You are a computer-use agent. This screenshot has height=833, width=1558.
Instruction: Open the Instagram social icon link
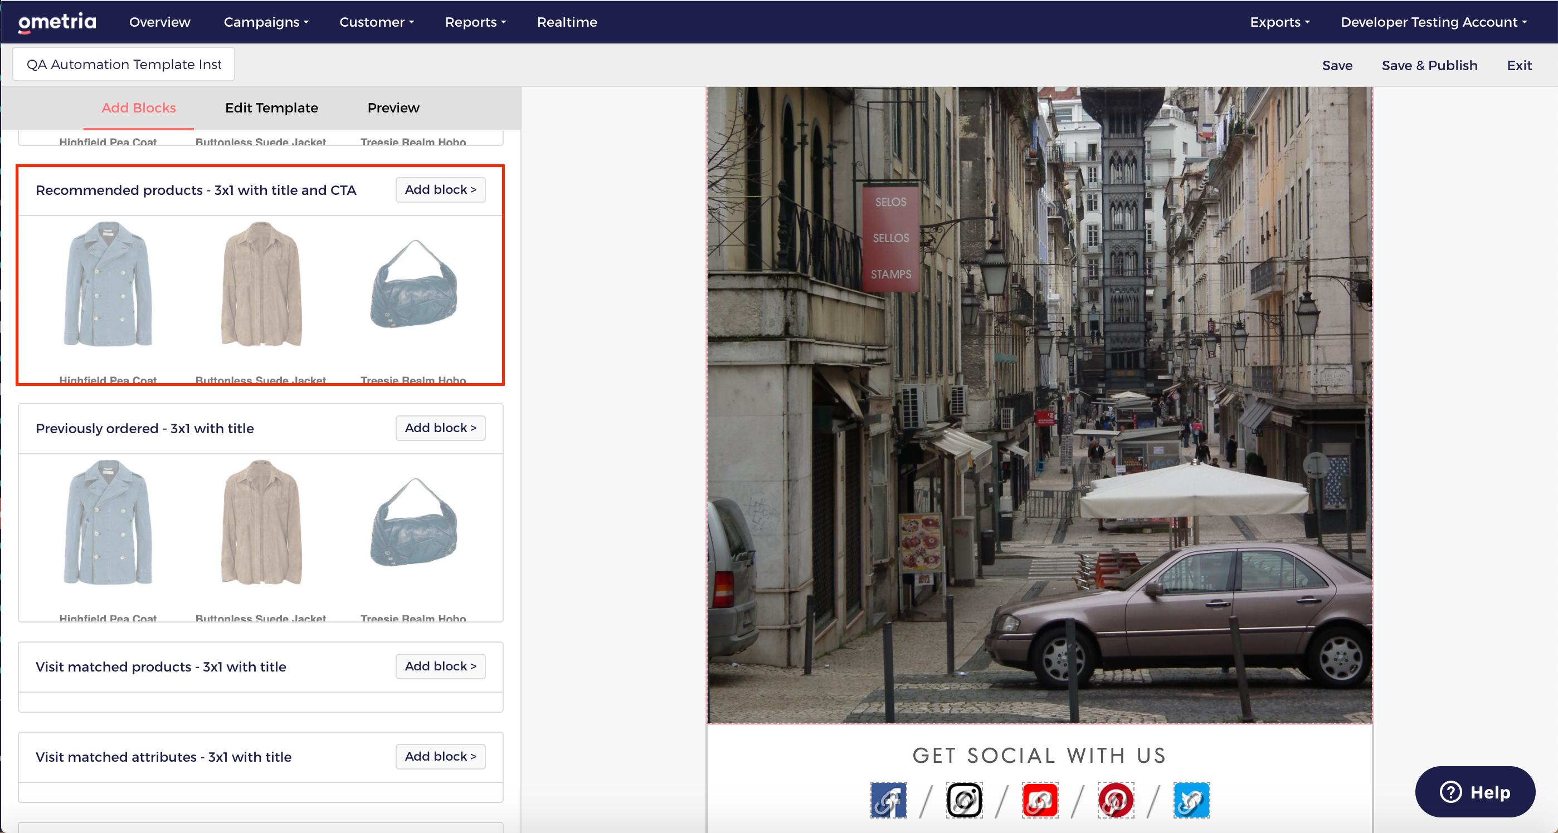tap(964, 800)
